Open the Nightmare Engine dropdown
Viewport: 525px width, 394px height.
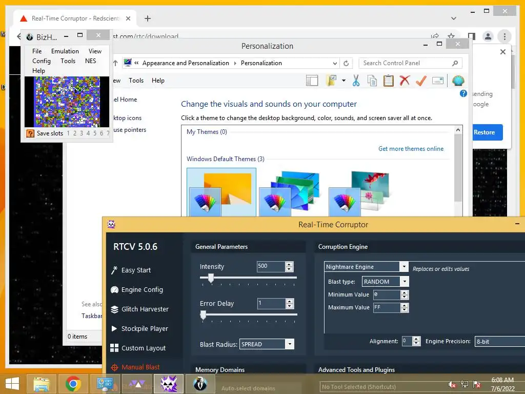(404, 267)
